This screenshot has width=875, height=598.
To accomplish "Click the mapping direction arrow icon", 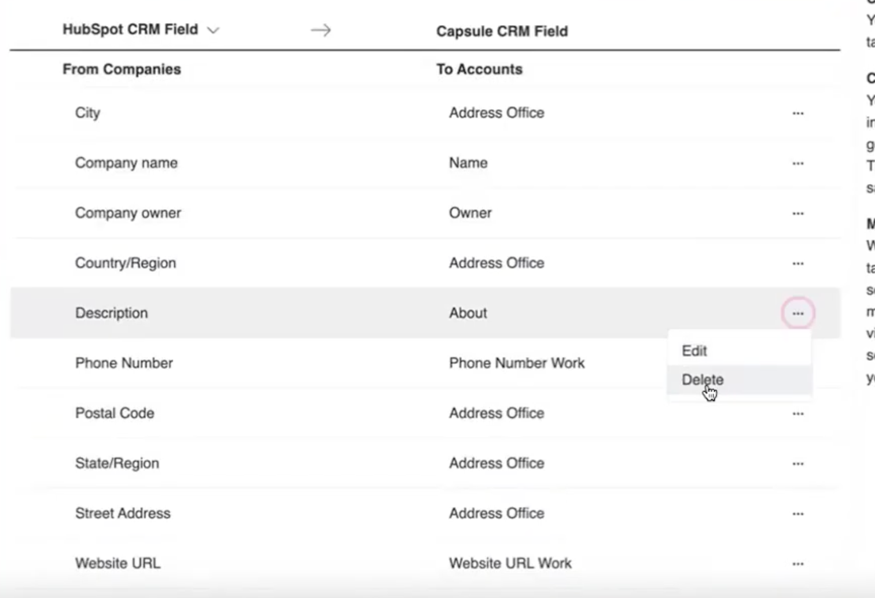I will coord(321,30).
